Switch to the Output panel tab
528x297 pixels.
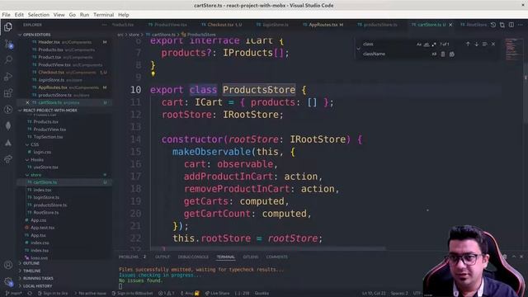tap(163, 257)
